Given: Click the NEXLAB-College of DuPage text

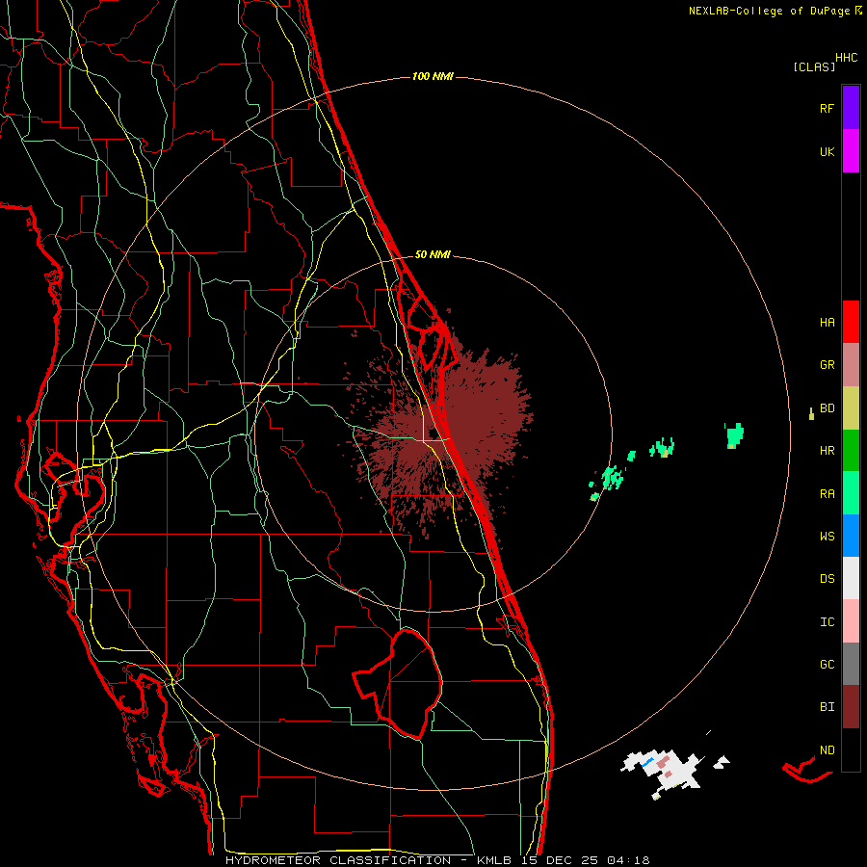Looking at the screenshot, I should pyautogui.click(x=769, y=11).
